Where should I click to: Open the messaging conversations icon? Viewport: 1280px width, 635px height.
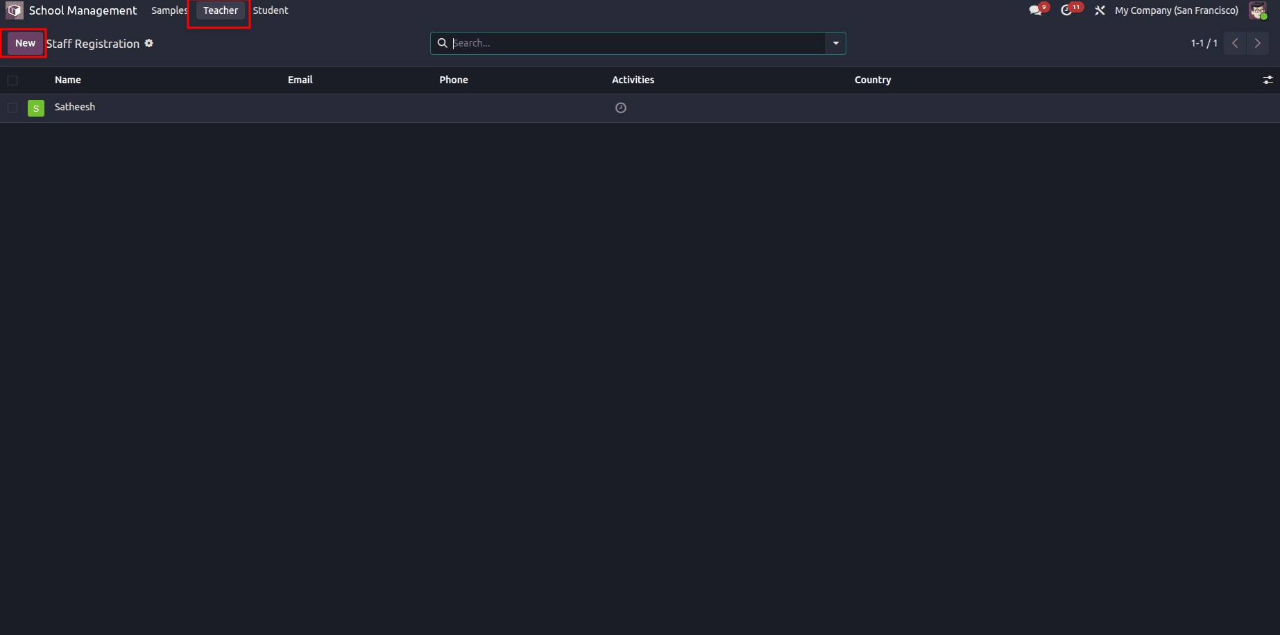coord(1034,10)
